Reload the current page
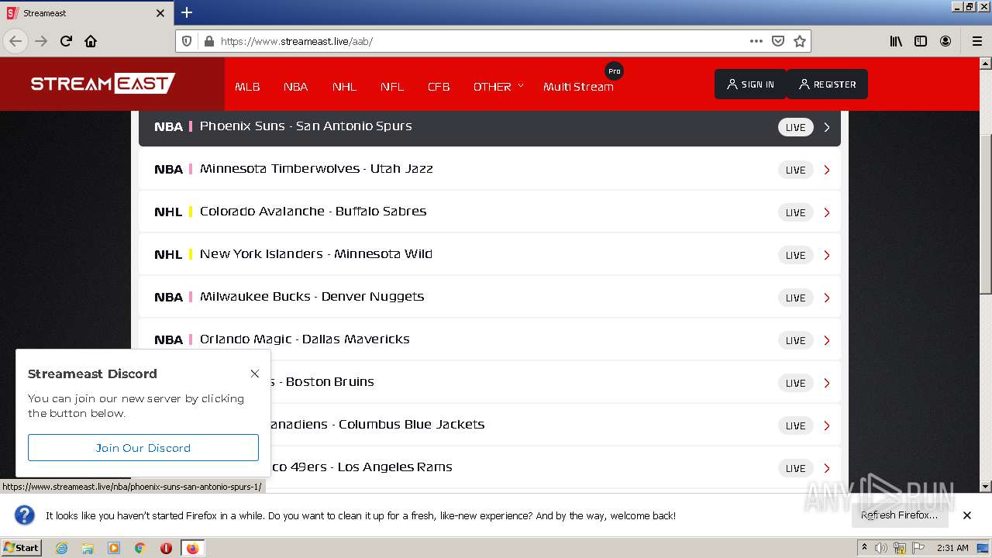Image resolution: width=992 pixels, height=558 pixels. click(x=66, y=41)
